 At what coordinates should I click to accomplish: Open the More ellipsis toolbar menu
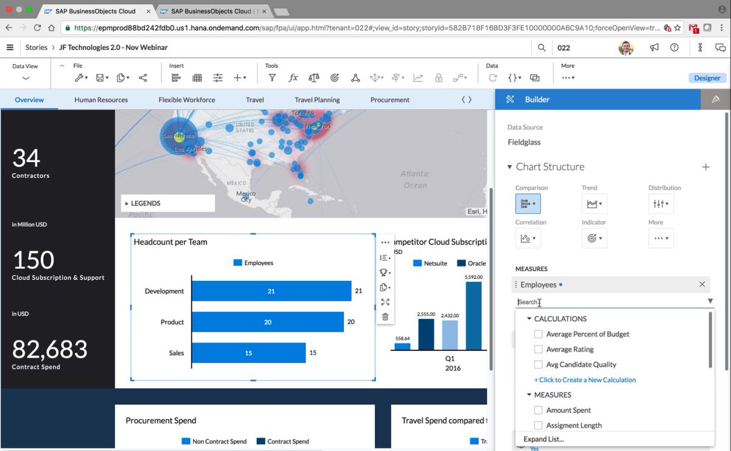[x=568, y=78]
